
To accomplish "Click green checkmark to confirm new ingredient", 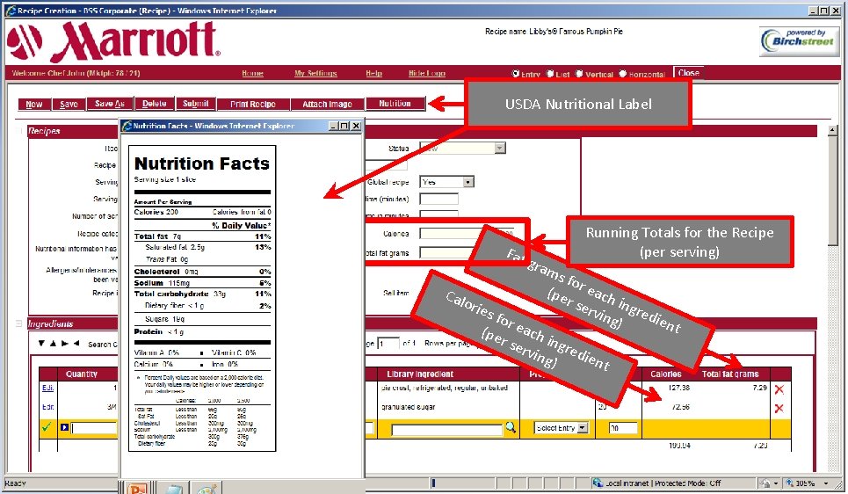I will (x=47, y=427).
